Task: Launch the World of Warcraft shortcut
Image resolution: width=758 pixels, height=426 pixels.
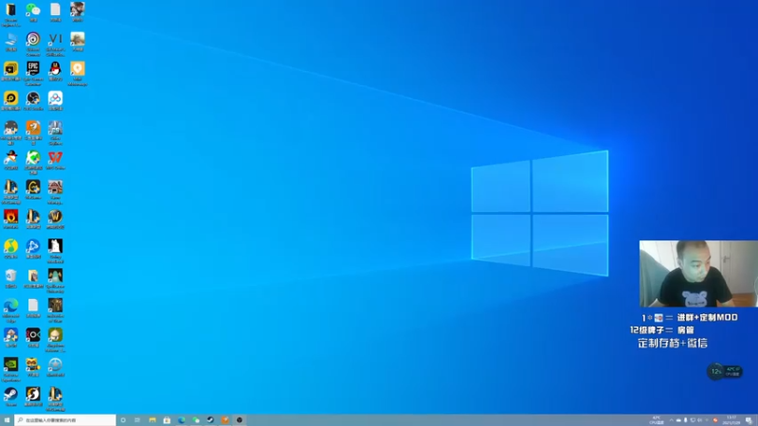Action: pyautogui.click(x=55, y=220)
